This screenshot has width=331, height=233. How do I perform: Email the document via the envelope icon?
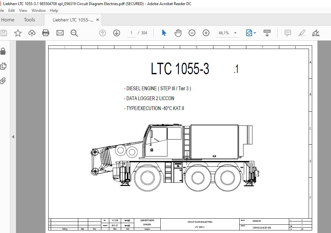point(60,33)
